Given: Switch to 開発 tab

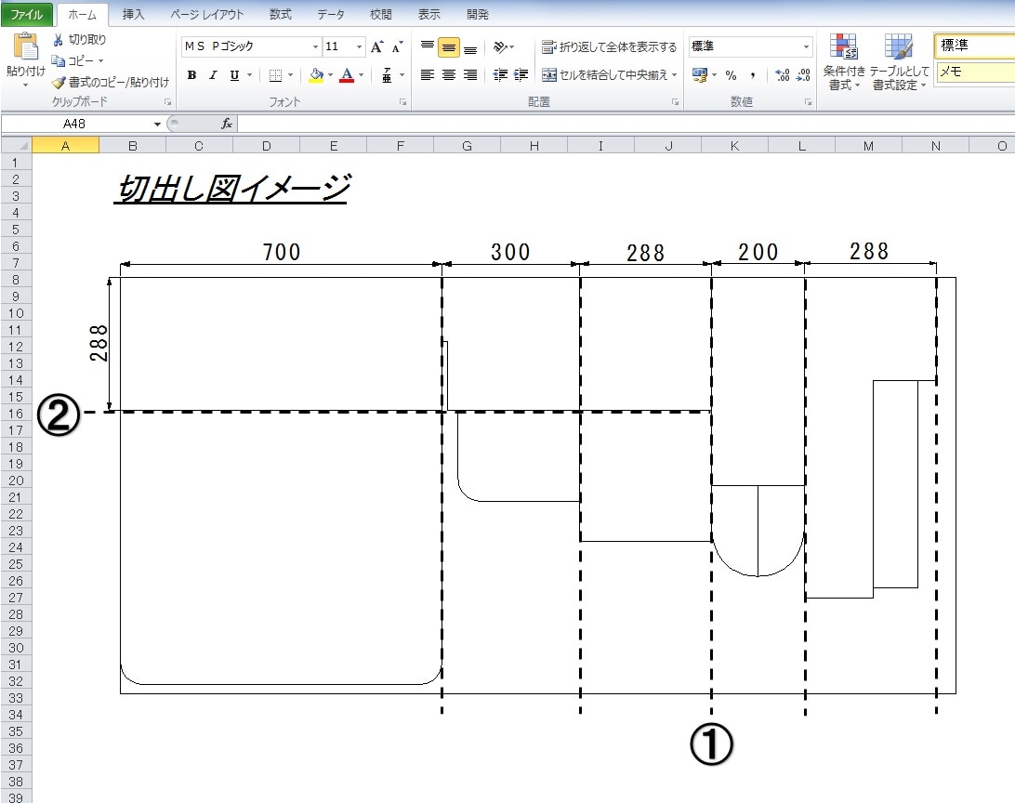Looking at the screenshot, I should [478, 14].
